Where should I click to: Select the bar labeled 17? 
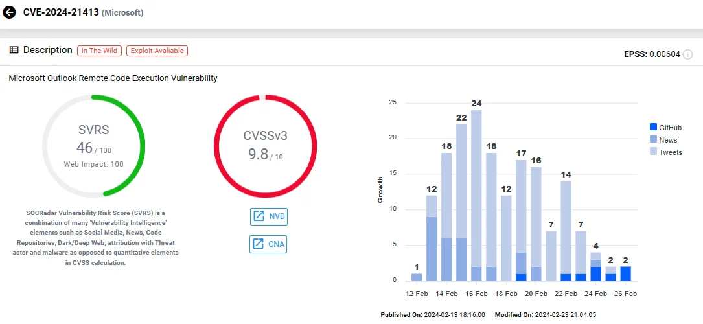[521, 220]
